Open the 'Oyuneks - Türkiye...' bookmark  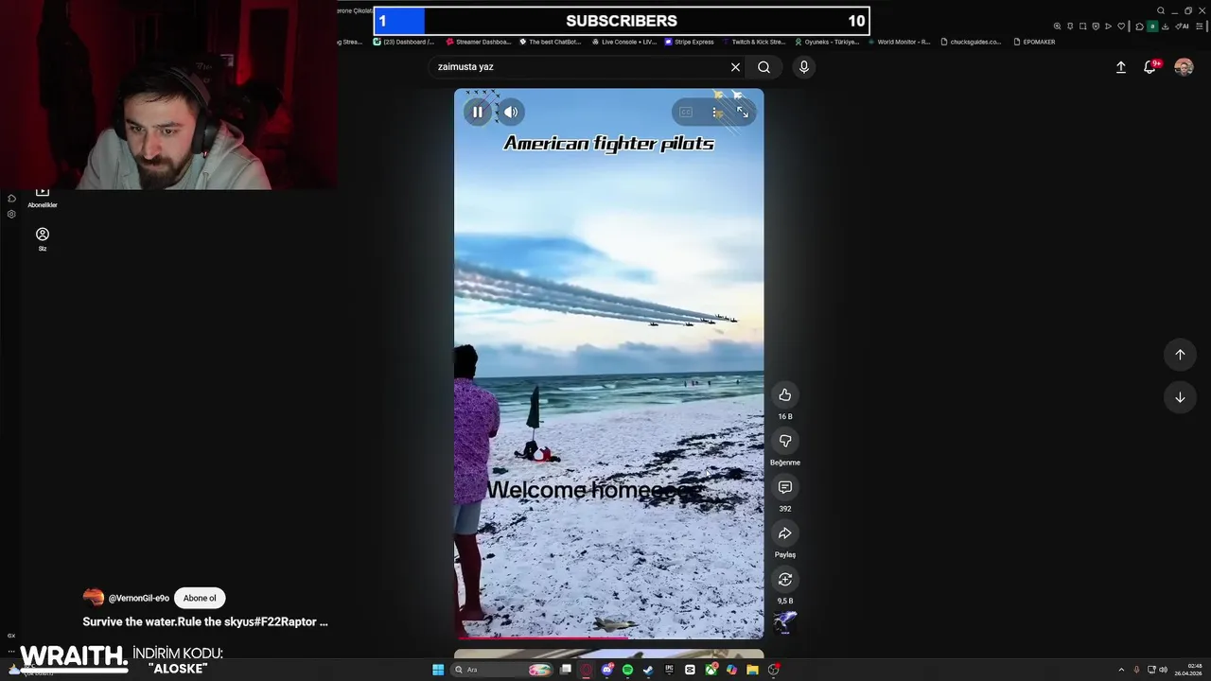click(827, 42)
